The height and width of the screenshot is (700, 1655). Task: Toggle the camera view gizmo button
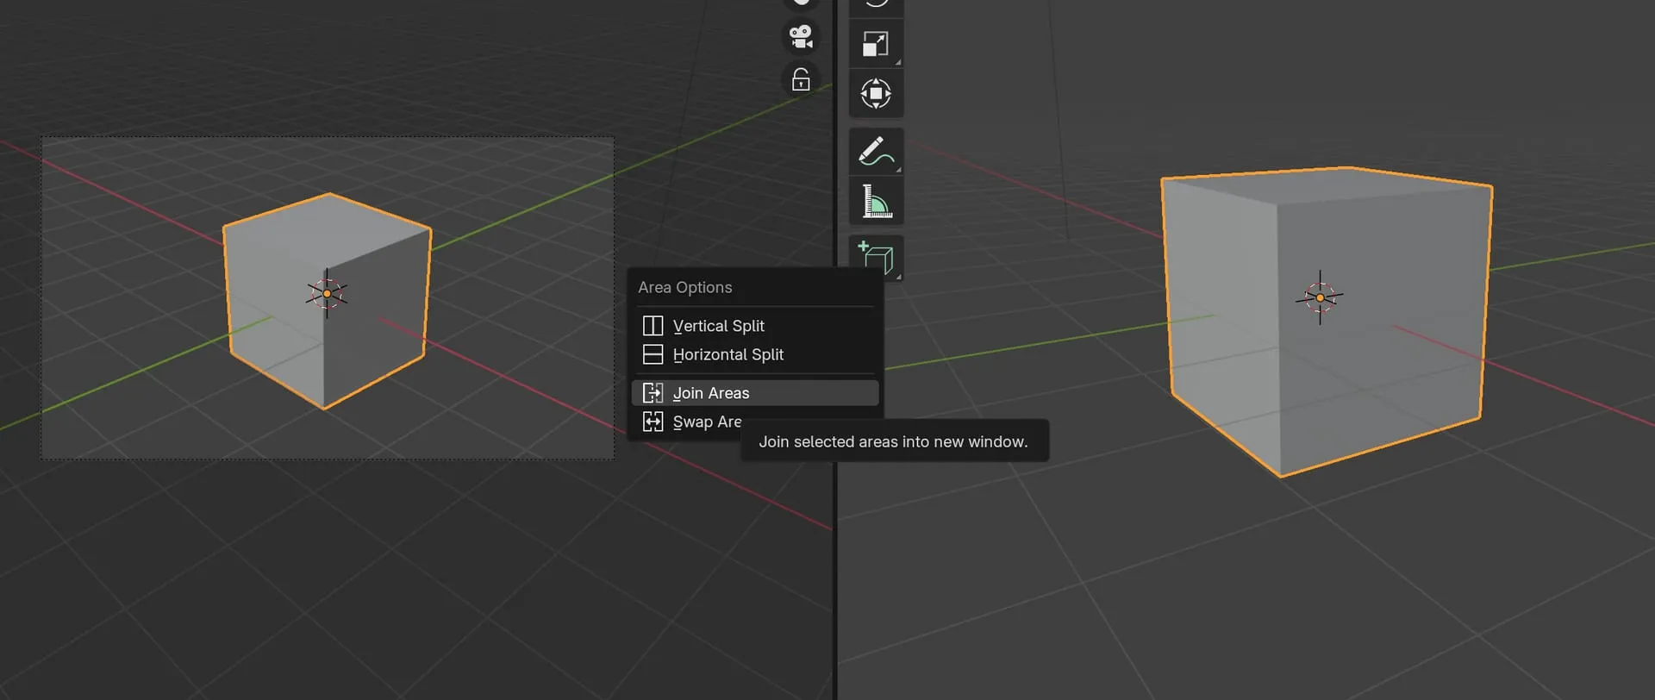(x=801, y=37)
